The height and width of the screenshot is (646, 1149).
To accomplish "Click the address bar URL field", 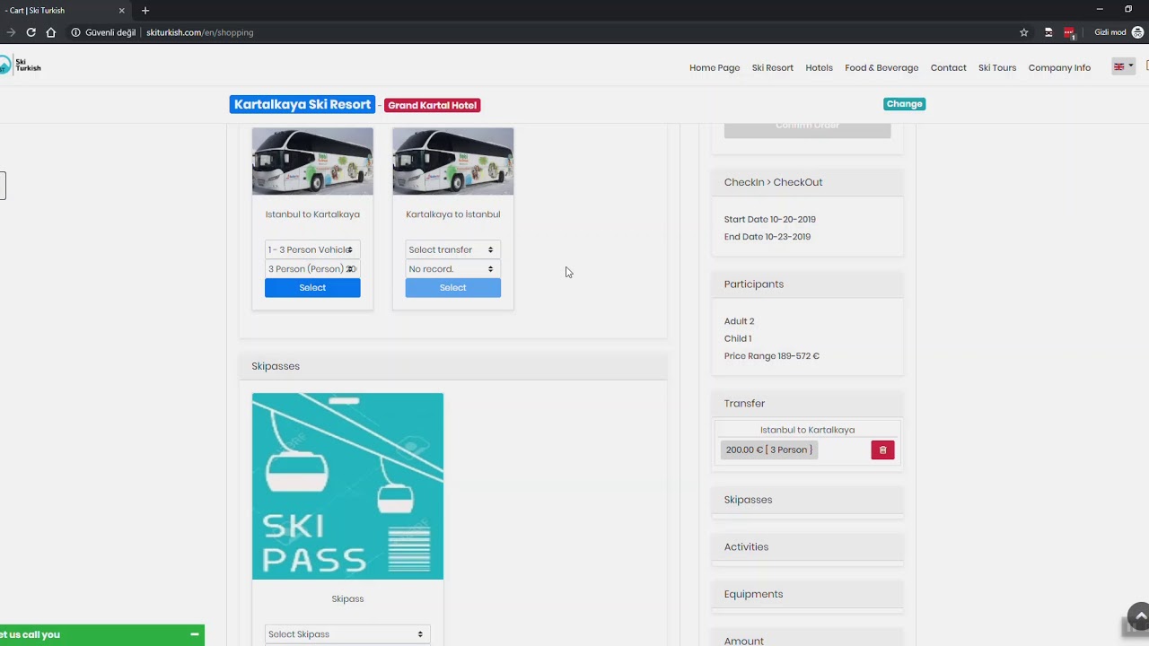I will pyautogui.click(x=539, y=32).
